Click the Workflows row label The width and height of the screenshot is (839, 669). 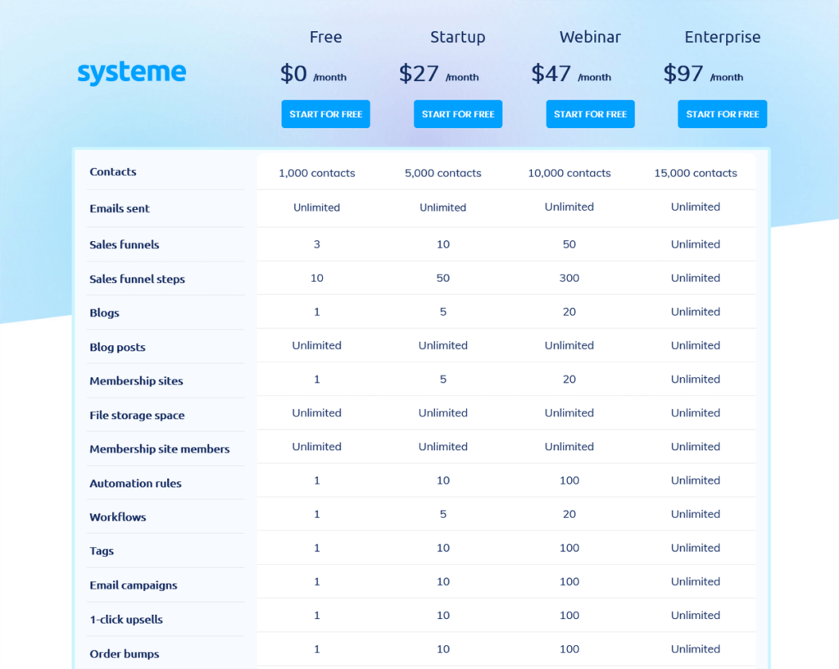(x=118, y=517)
